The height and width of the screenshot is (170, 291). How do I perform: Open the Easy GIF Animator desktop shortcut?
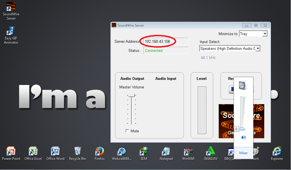11,35
